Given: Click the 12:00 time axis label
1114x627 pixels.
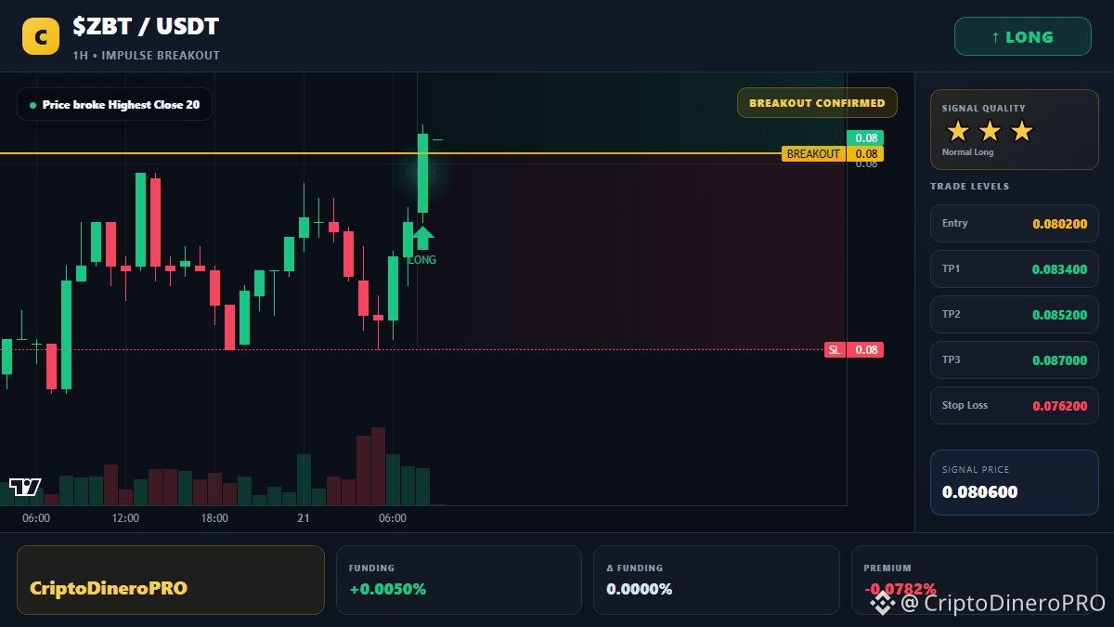Looking at the screenshot, I should coord(125,518).
